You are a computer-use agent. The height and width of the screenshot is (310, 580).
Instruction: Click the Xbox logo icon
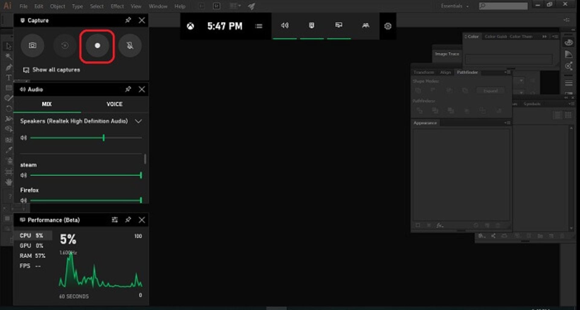click(x=190, y=26)
